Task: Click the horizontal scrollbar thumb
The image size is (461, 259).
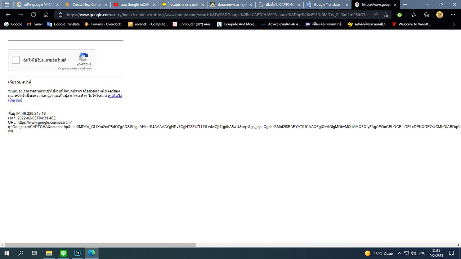Action: click(x=100, y=245)
